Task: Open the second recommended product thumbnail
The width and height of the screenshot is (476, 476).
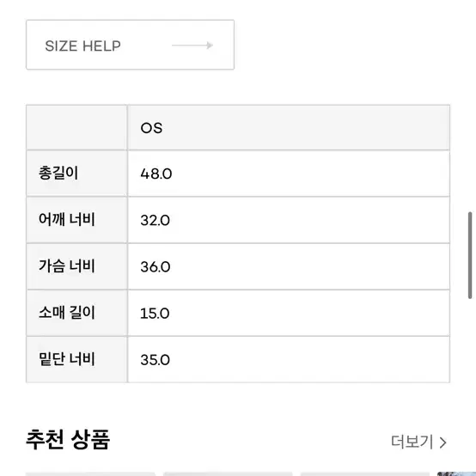Action: (x=228, y=474)
